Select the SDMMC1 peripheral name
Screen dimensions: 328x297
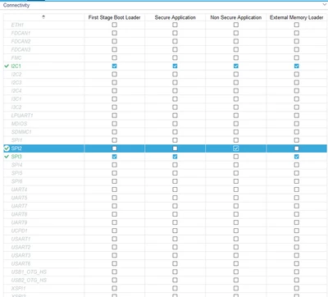click(21, 132)
